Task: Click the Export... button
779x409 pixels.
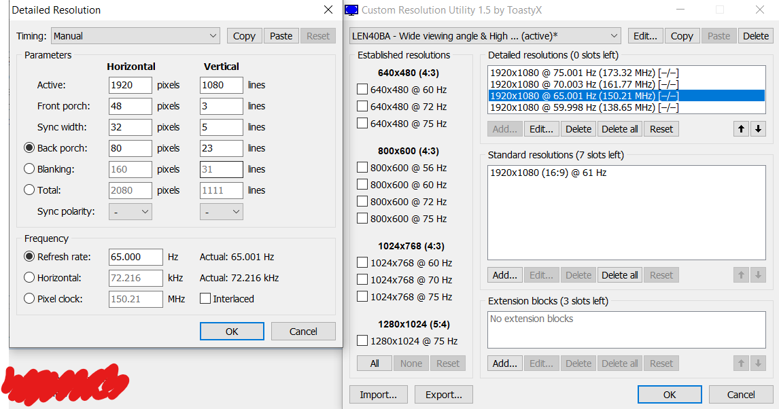Action: coord(443,395)
